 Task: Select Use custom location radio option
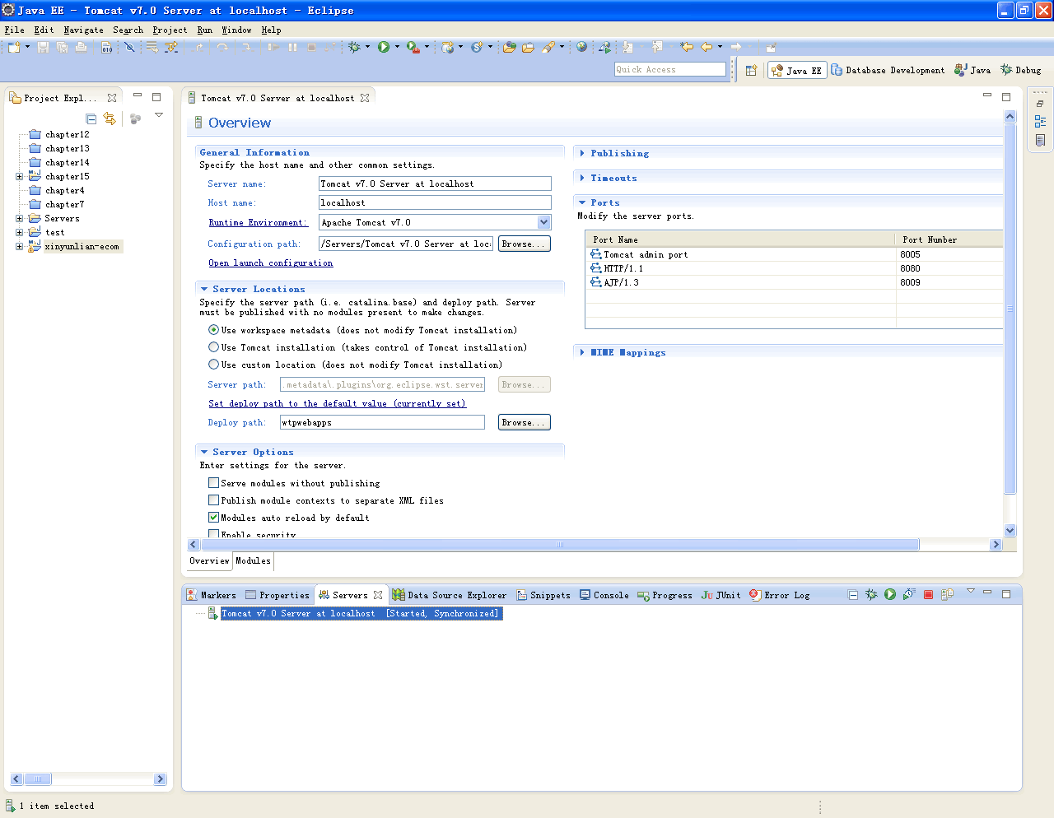[213, 365]
